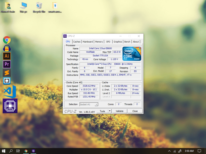Switch to the Mainboard tab
The height and width of the screenshot is (154, 206).
click(88, 42)
